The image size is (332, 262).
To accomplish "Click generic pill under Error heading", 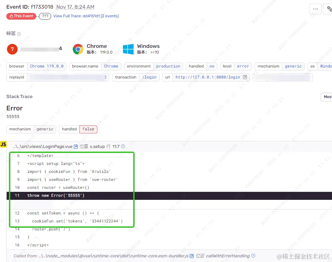I will [45, 129].
